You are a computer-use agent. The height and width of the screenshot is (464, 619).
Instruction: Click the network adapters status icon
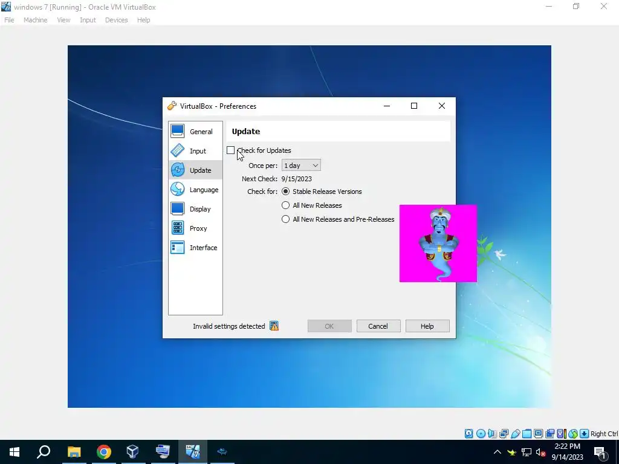[504, 434]
